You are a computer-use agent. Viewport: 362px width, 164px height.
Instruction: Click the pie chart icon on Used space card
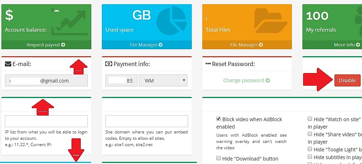[x=171, y=20]
